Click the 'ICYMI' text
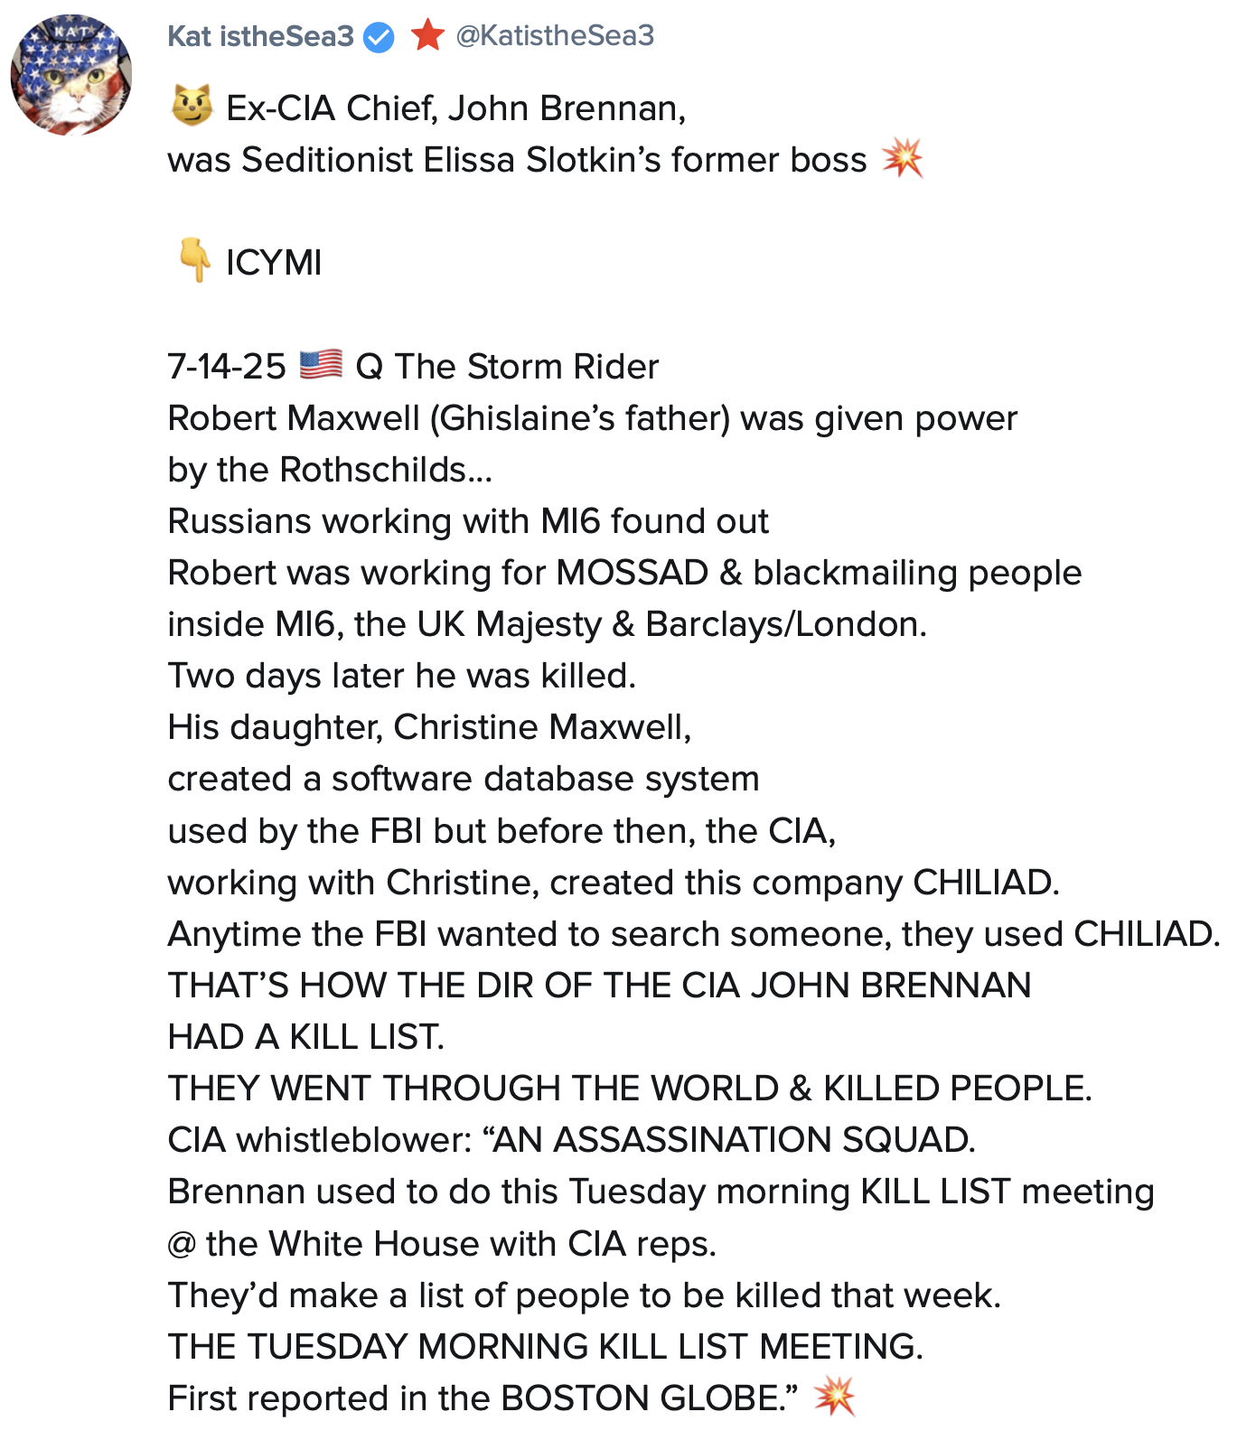Screen dimensions: 1256x1440 click(274, 263)
